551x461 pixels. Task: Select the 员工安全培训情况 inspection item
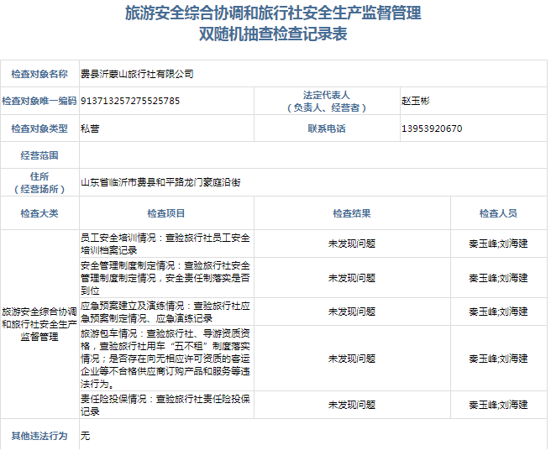(165, 244)
